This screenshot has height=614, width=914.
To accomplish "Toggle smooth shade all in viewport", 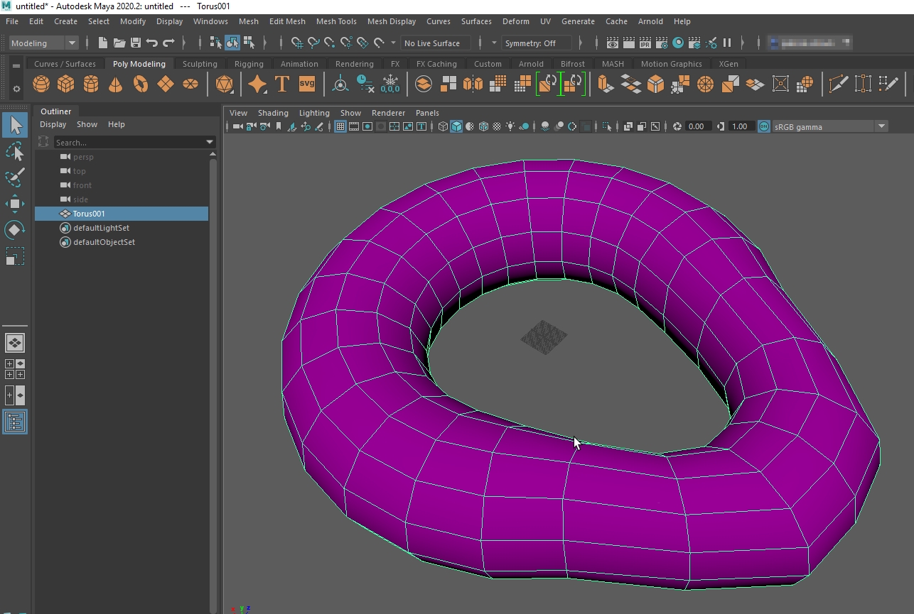I will pyautogui.click(x=456, y=127).
